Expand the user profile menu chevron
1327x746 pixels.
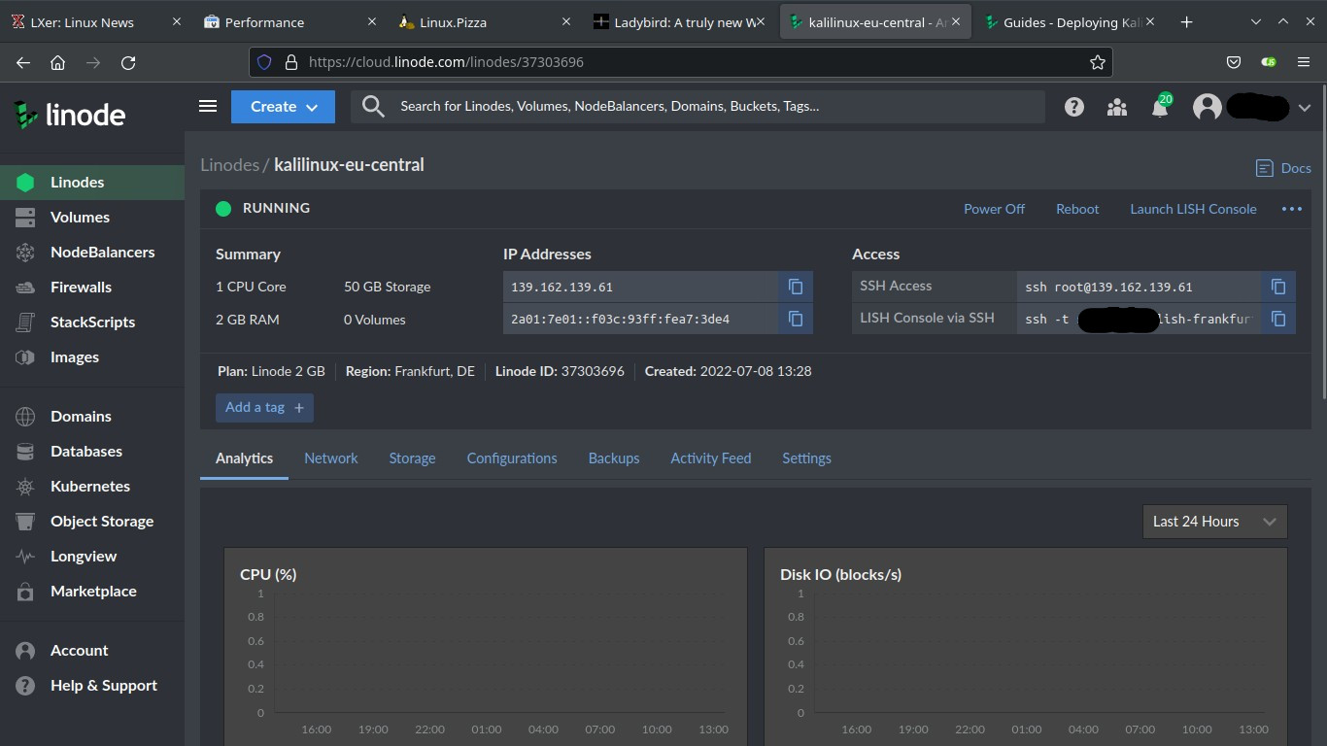tap(1305, 107)
